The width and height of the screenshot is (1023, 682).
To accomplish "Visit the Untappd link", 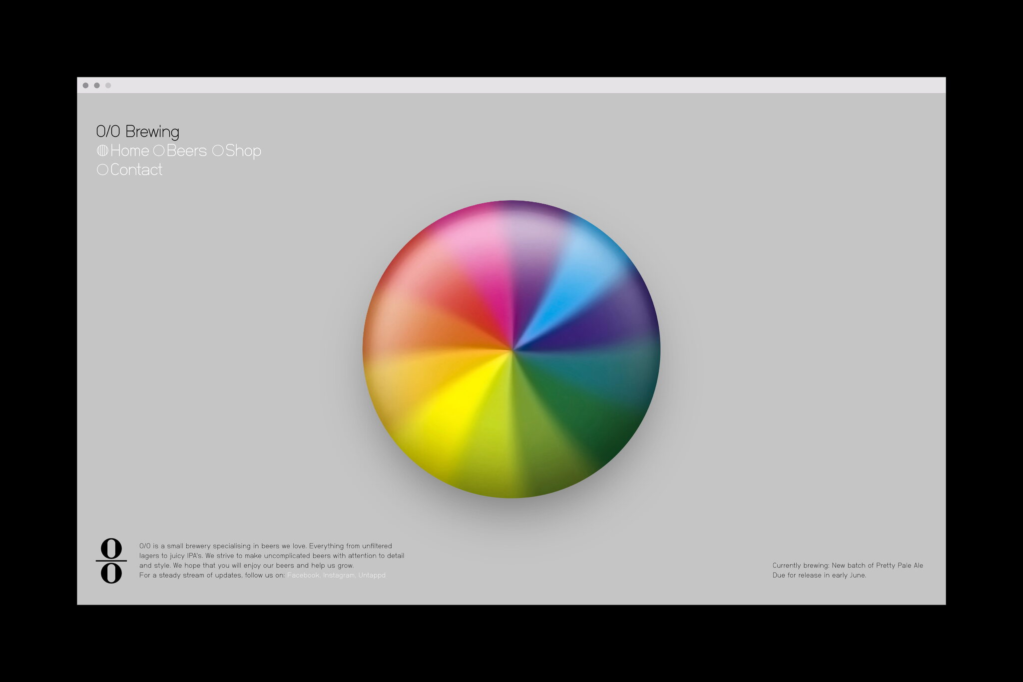I will coord(372,575).
